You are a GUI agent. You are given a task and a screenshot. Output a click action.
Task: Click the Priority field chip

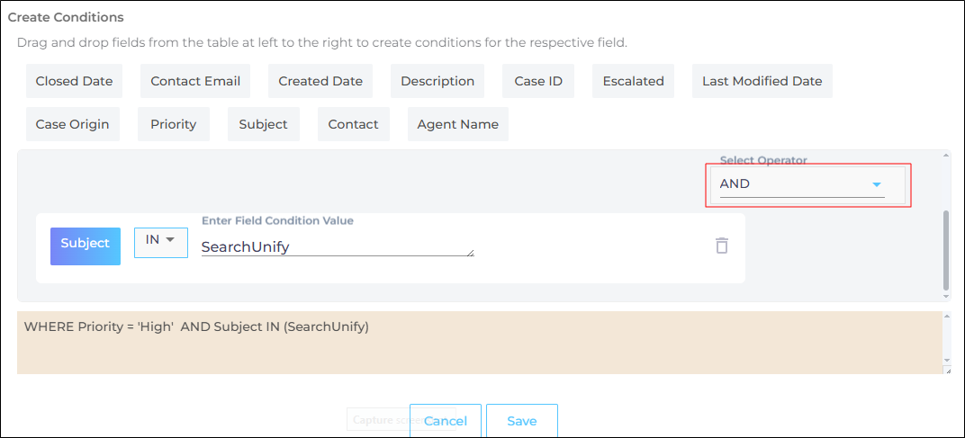(x=174, y=124)
